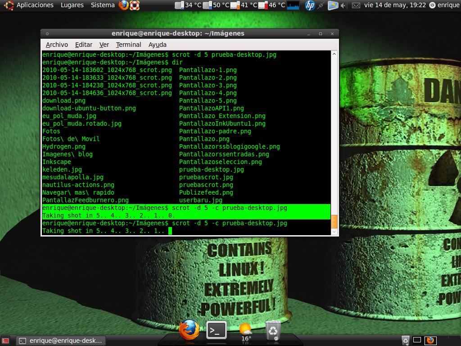Viewport: 461px width, 346px height.
Task: Click the text Pantallazoseleccion.png
Action: point(221,162)
